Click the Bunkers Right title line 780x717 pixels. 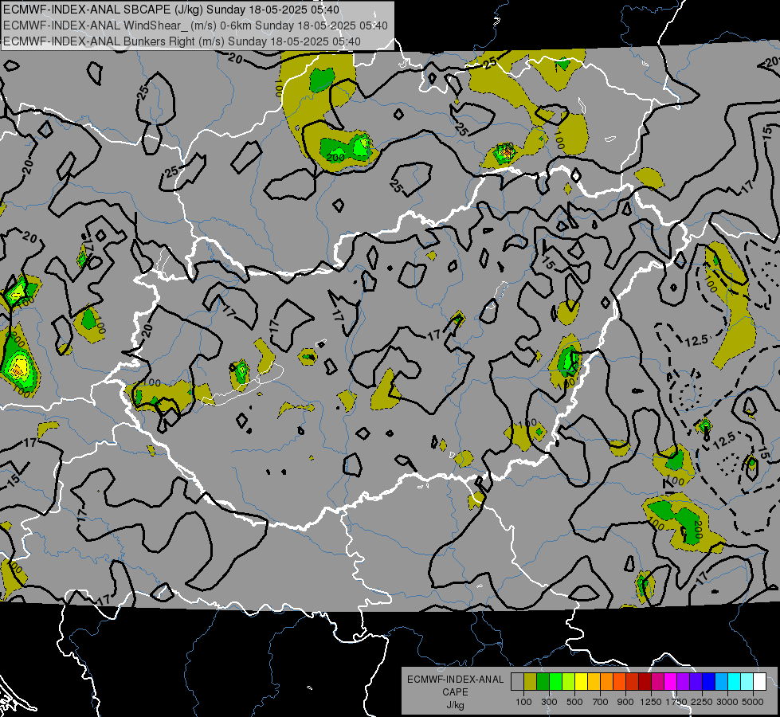(182, 41)
